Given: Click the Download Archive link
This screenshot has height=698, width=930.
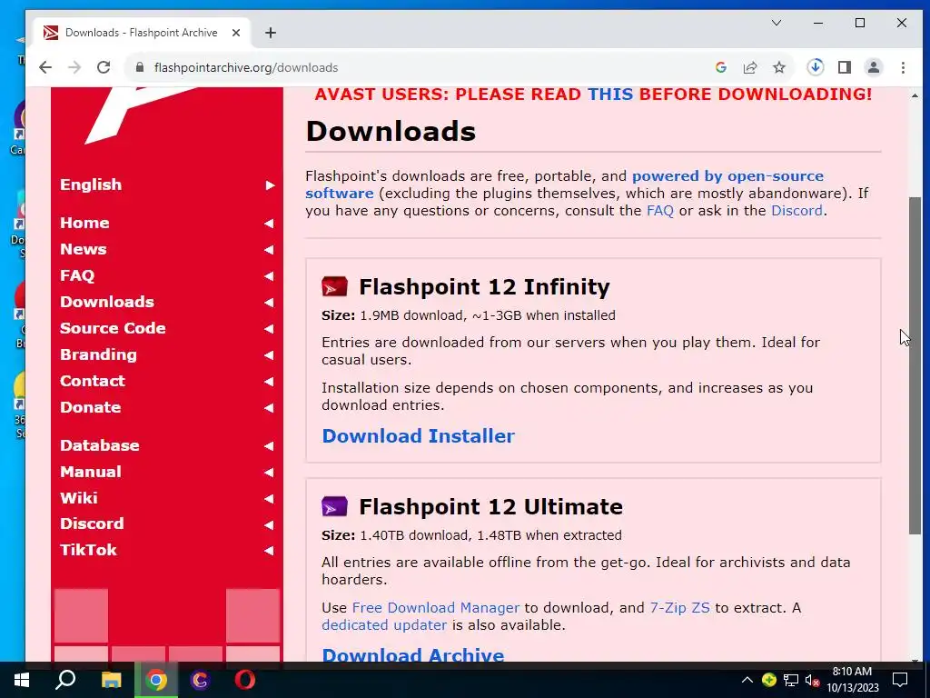Looking at the screenshot, I should pos(413,654).
